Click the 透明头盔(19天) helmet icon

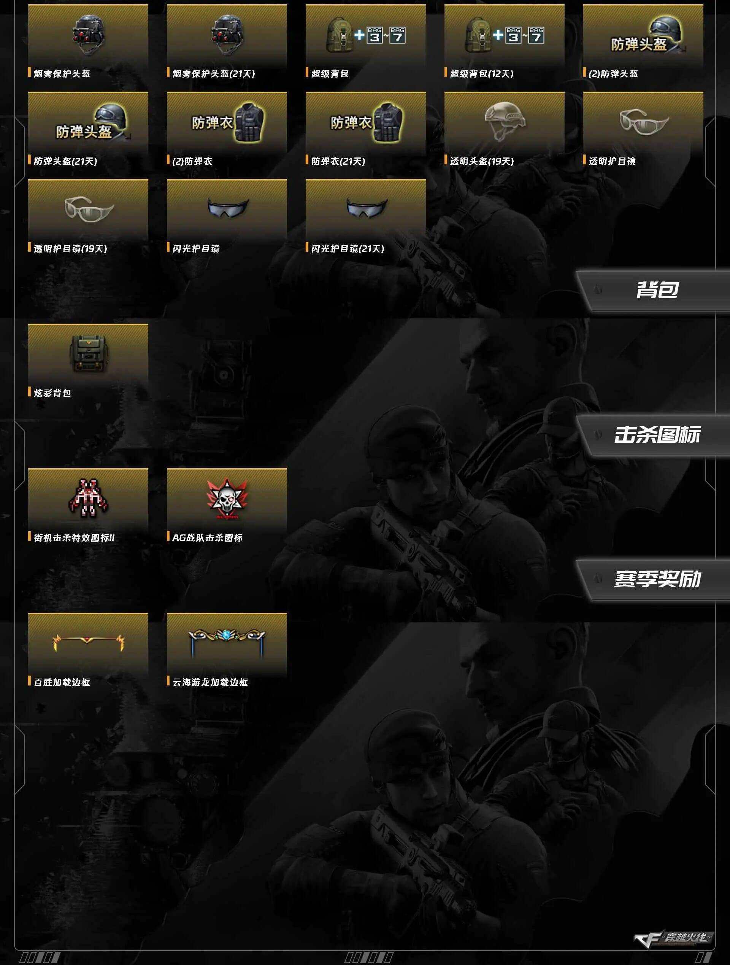[505, 121]
